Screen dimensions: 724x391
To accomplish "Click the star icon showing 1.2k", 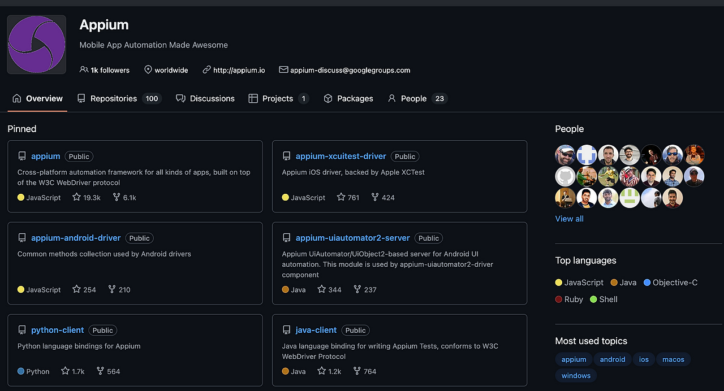I will [x=321, y=371].
